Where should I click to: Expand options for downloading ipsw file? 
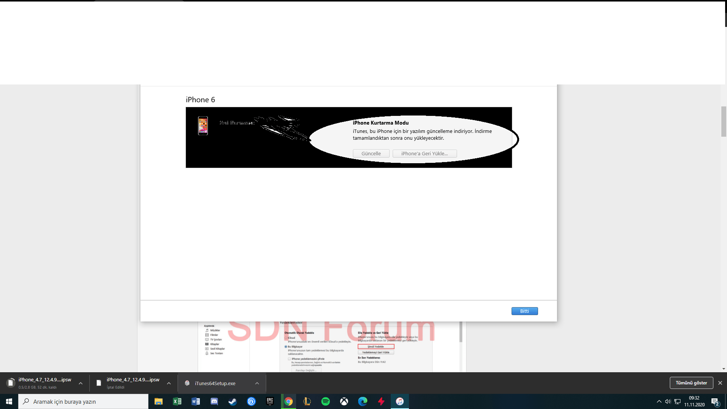coord(81,383)
